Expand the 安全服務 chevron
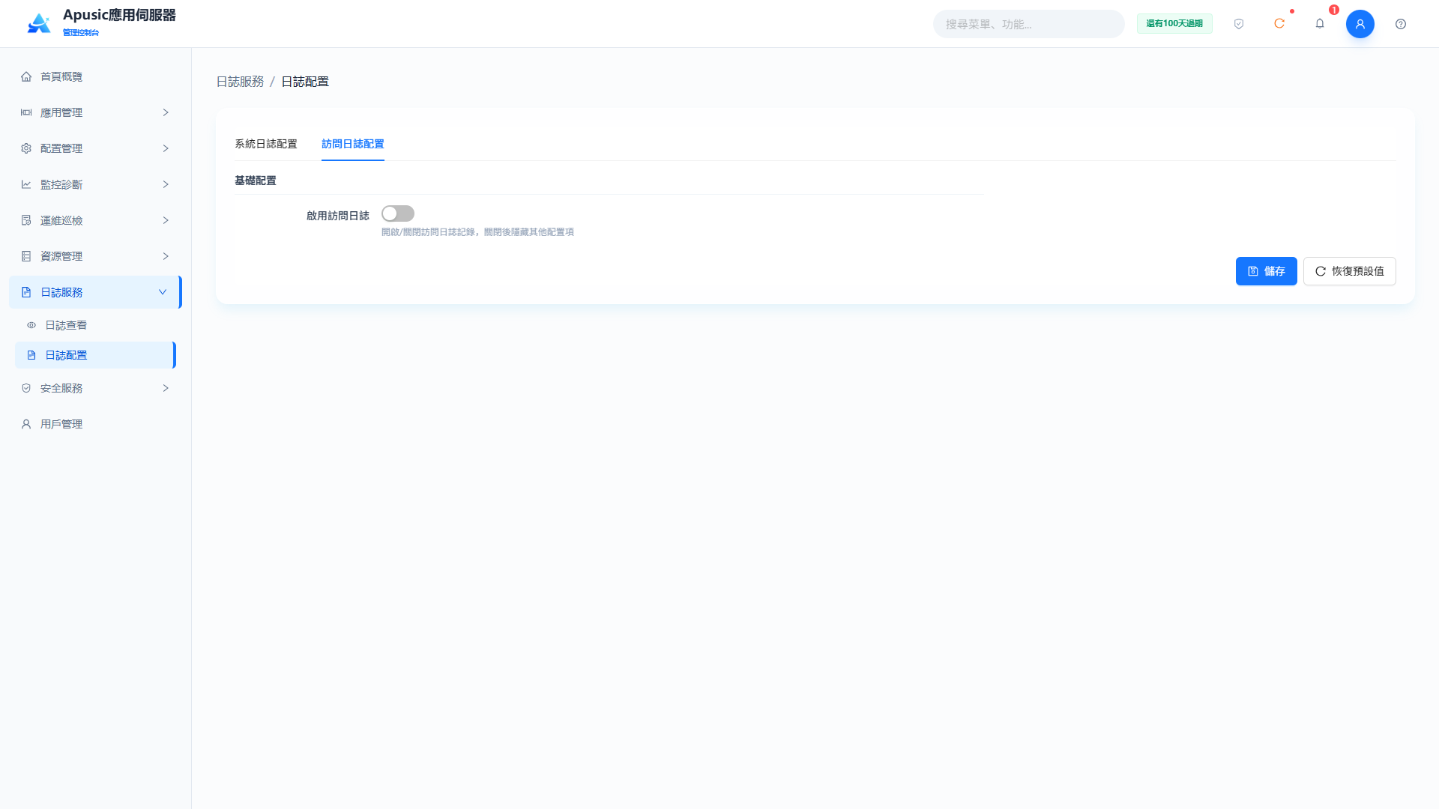Image resolution: width=1439 pixels, height=809 pixels. tap(166, 388)
